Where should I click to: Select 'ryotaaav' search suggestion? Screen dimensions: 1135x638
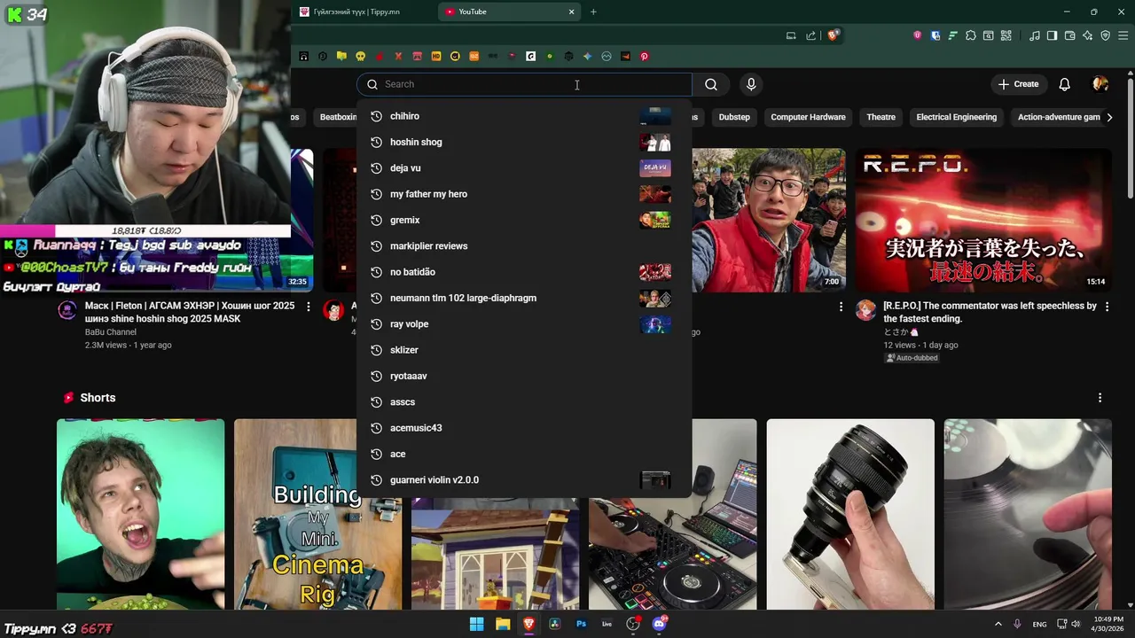pos(523,376)
